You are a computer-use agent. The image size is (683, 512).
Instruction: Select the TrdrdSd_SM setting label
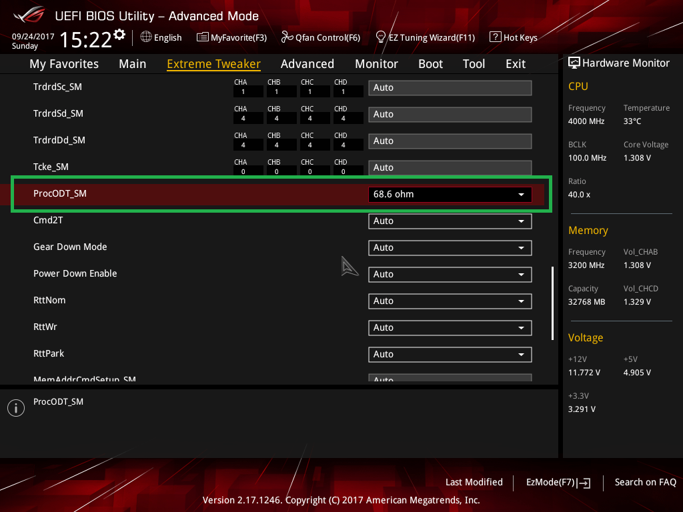[59, 113]
